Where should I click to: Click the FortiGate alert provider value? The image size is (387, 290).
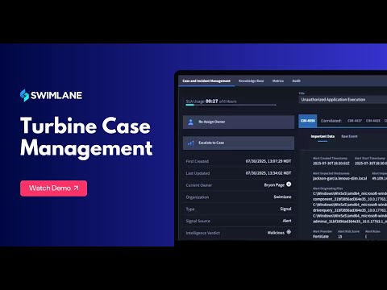321,237
